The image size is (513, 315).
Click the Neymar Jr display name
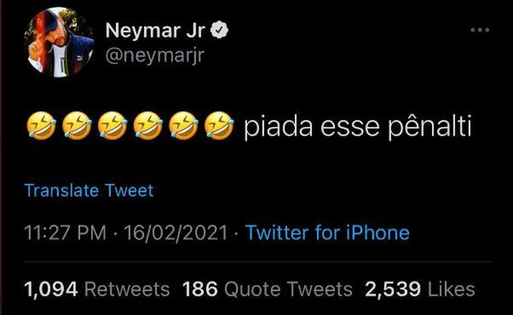pyautogui.click(x=155, y=31)
